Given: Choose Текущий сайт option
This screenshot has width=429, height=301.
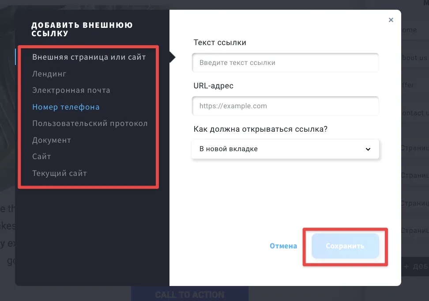Looking at the screenshot, I should click(x=60, y=173).
